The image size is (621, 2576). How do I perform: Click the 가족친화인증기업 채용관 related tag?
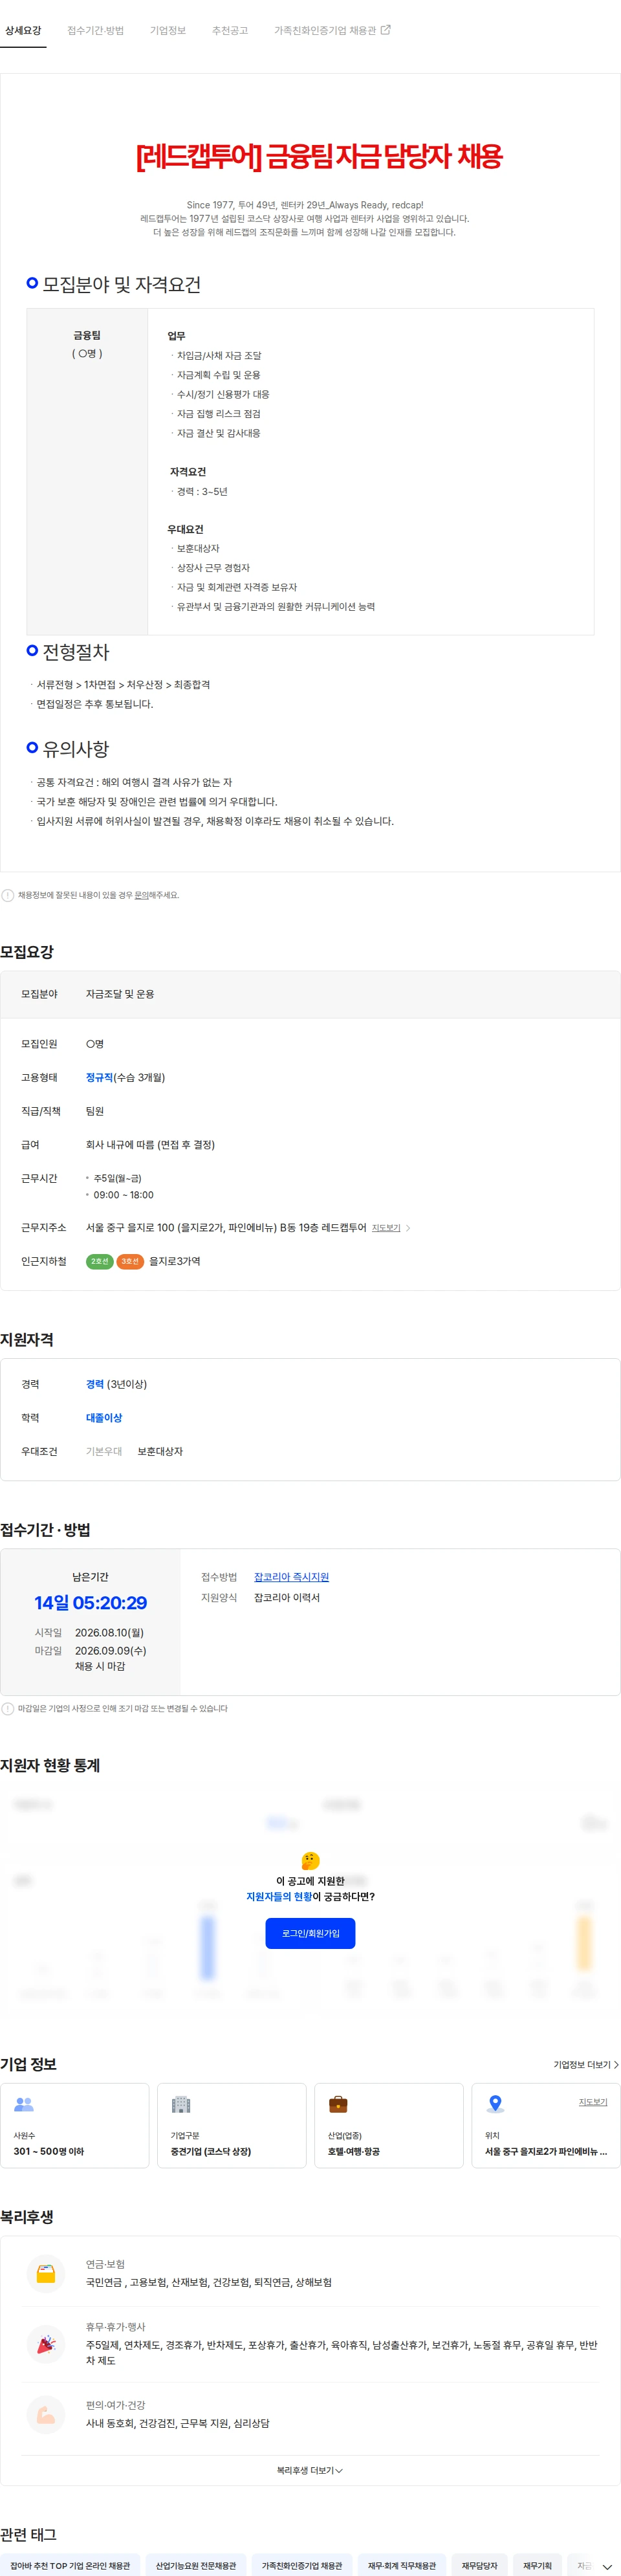click(x=302, y=2565)
